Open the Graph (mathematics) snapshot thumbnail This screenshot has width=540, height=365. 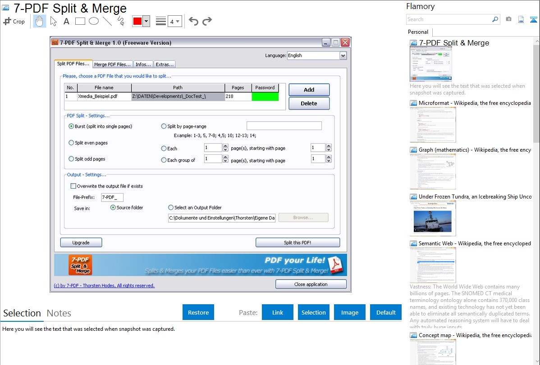(x=433, y=171)
